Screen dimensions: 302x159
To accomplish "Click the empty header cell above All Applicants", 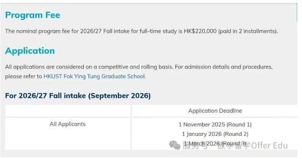I will coord(68,111).
